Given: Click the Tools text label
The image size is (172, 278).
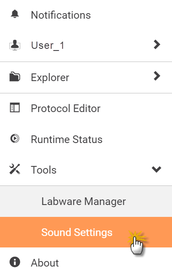Looking at the screenshot, I should pyautogui.click(x=44, y=170).
